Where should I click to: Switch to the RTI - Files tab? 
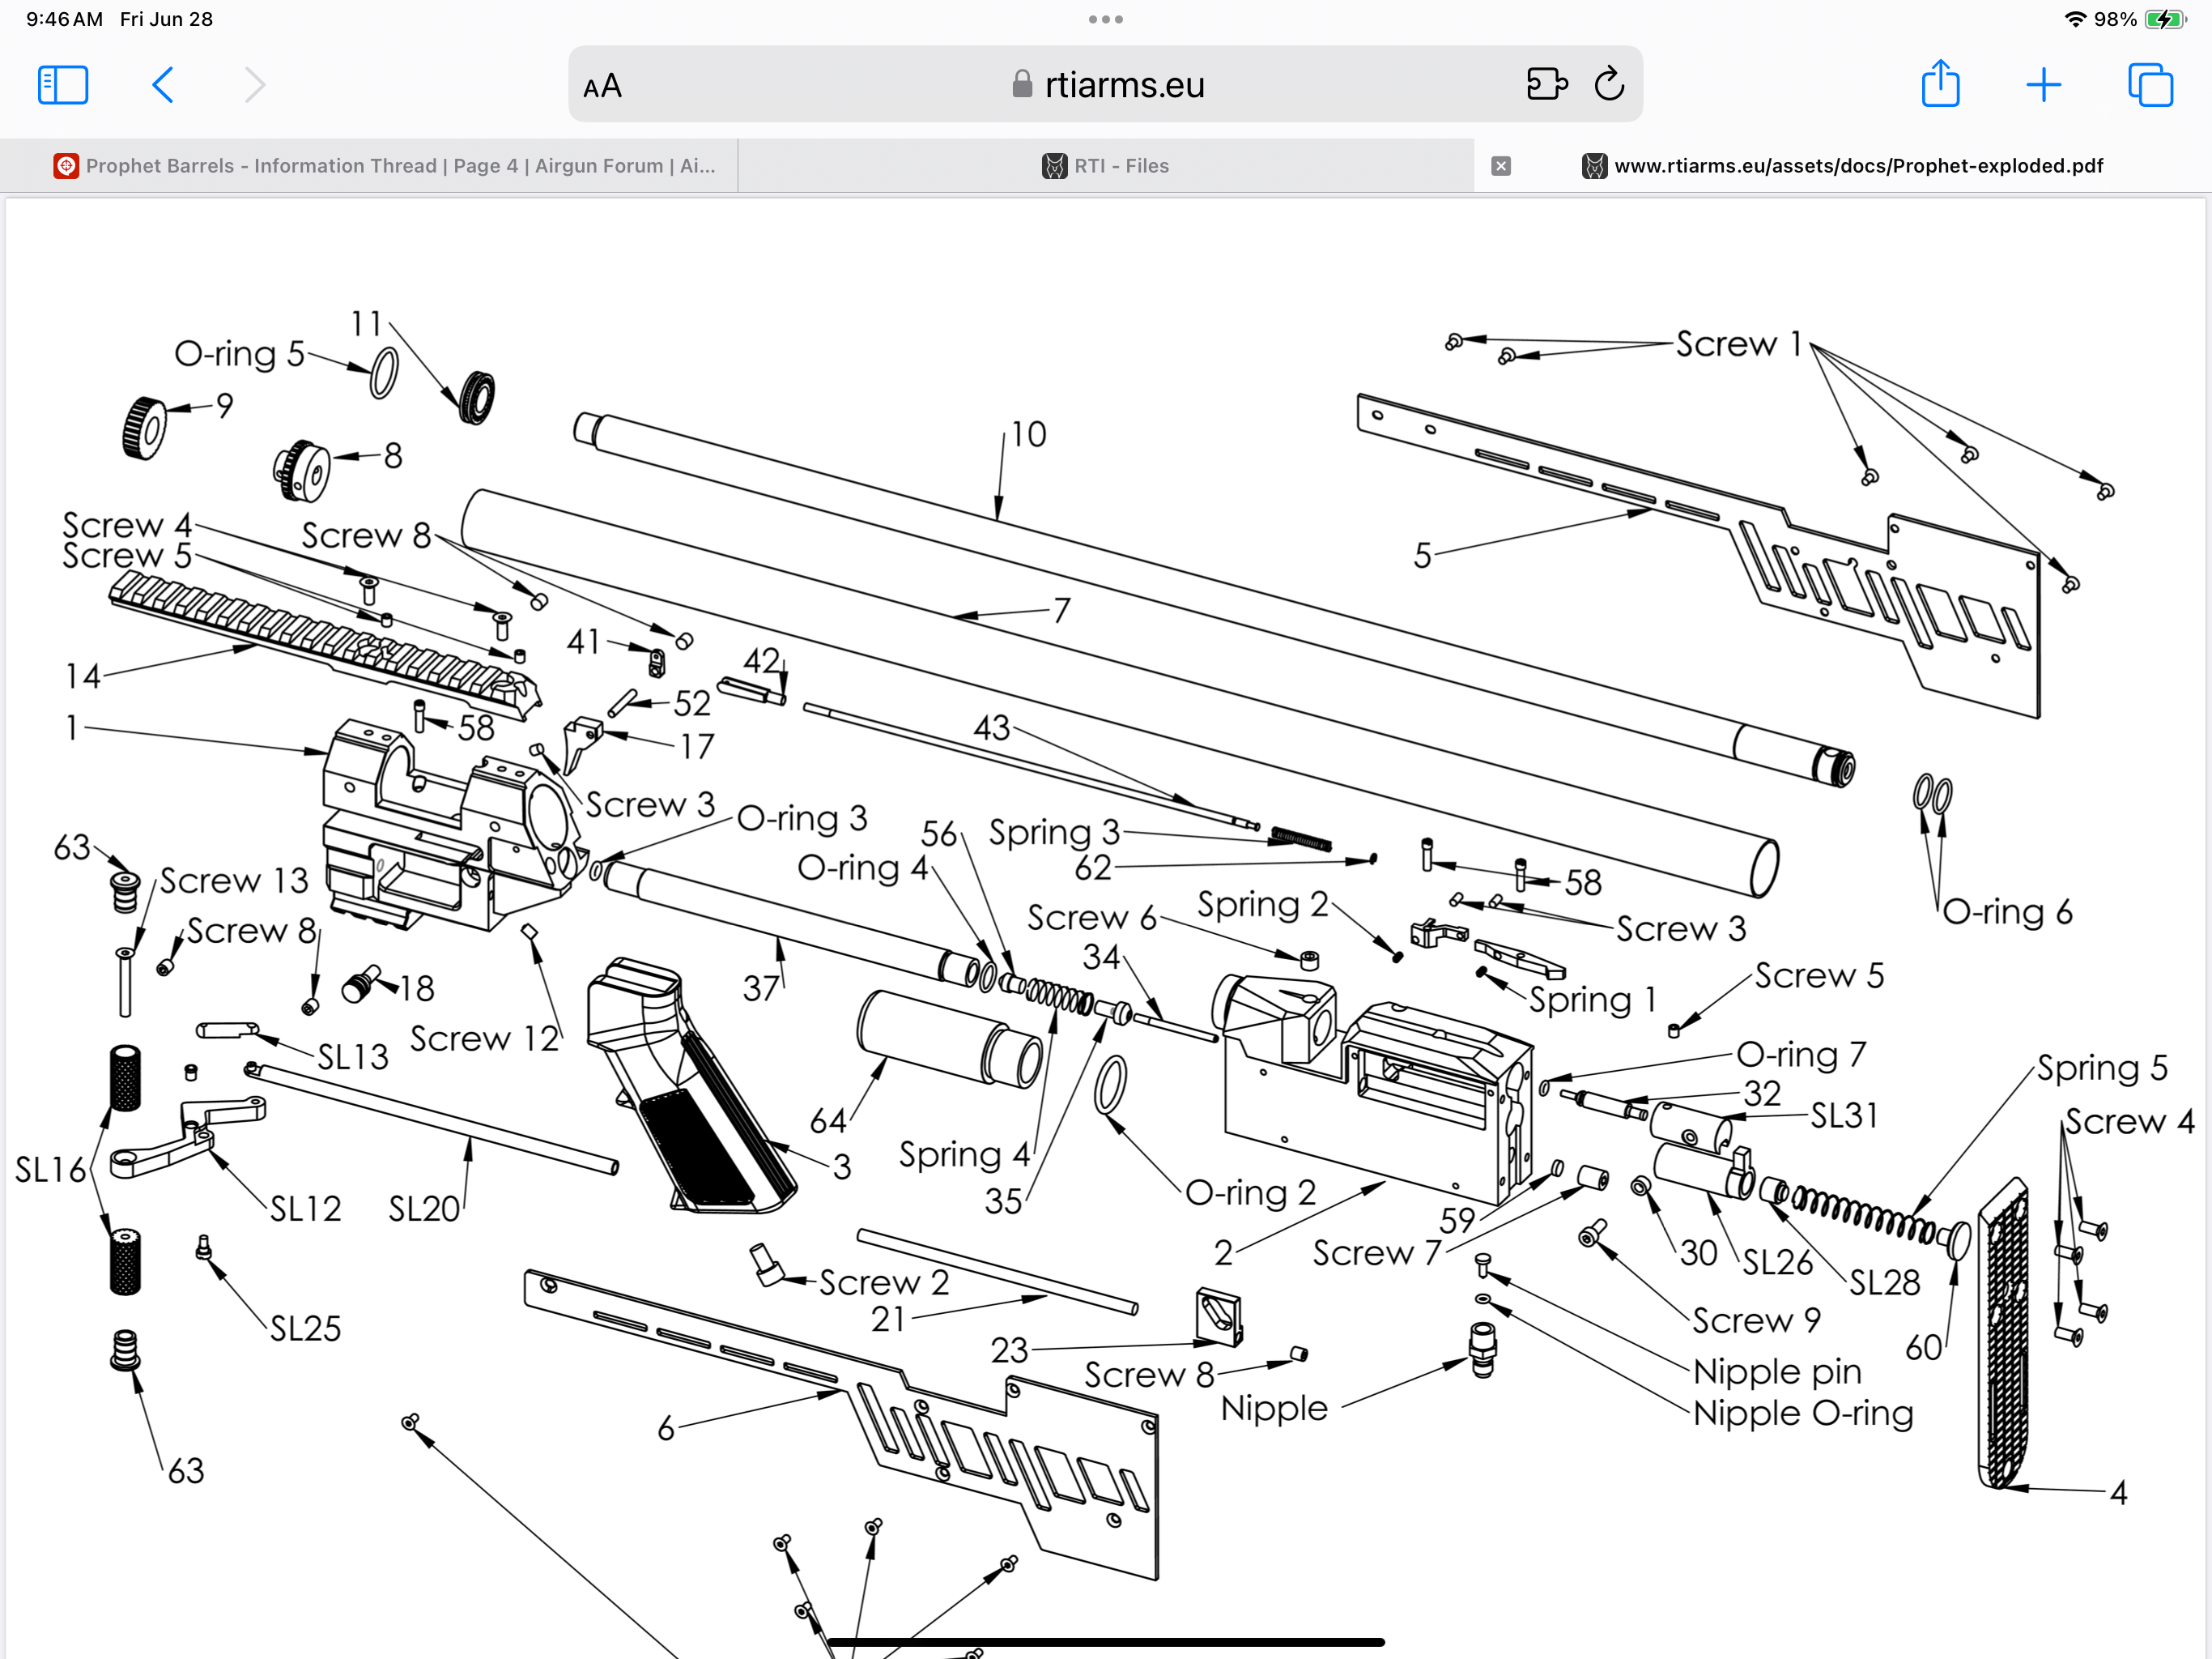tap(1106, 166)
